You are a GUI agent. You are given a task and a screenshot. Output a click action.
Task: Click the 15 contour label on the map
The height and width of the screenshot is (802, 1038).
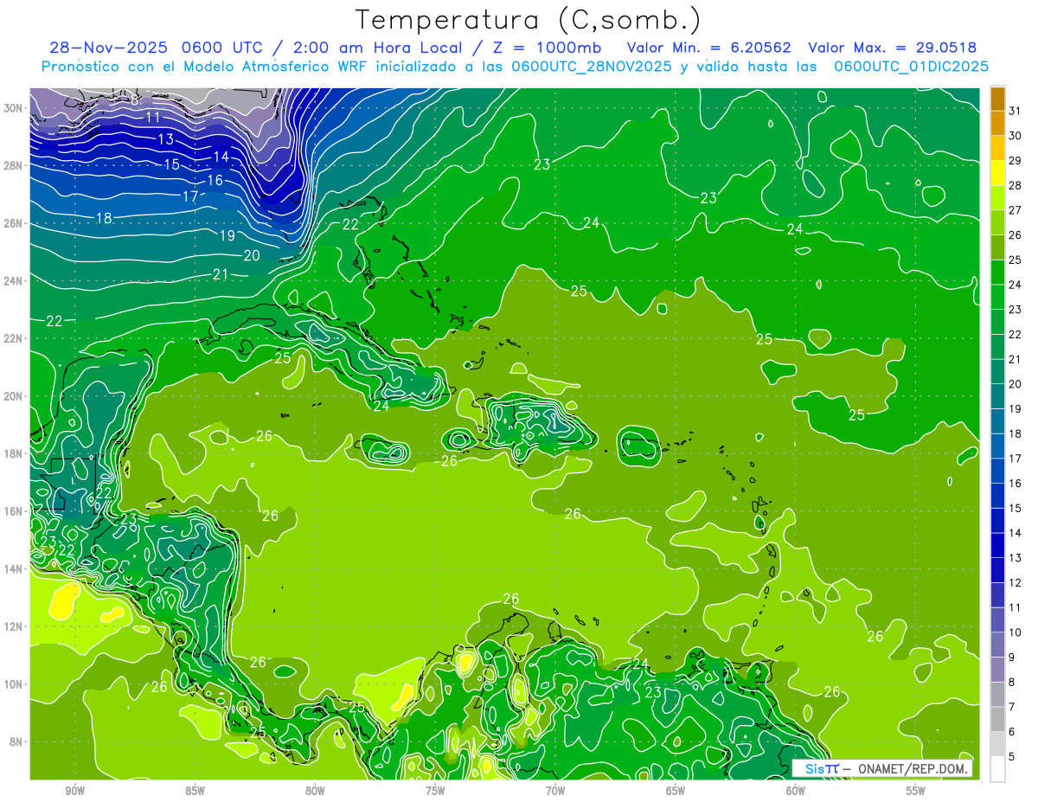coord(172,164)
